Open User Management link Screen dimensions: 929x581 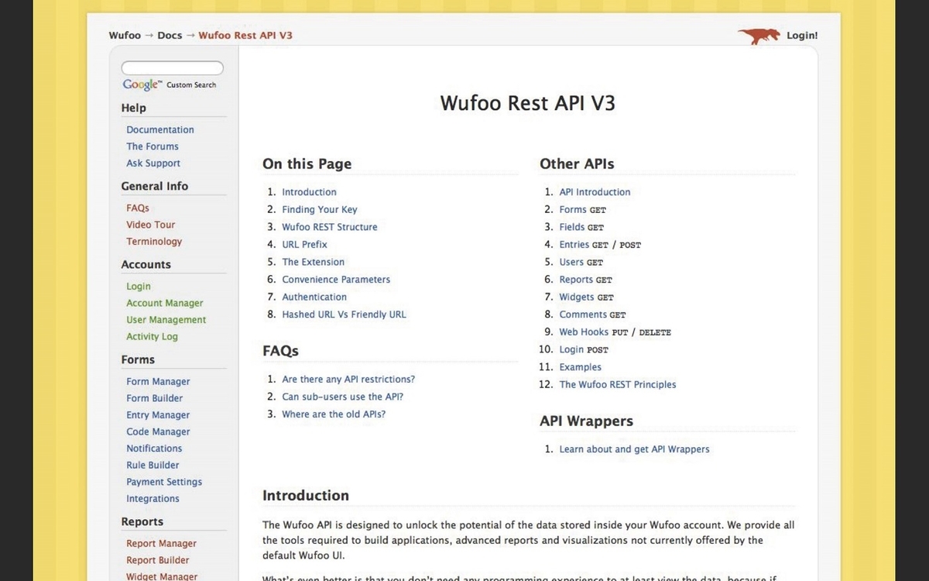coord(166,320)
